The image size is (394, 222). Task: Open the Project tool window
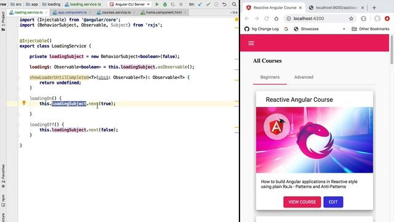click(3, 22)
